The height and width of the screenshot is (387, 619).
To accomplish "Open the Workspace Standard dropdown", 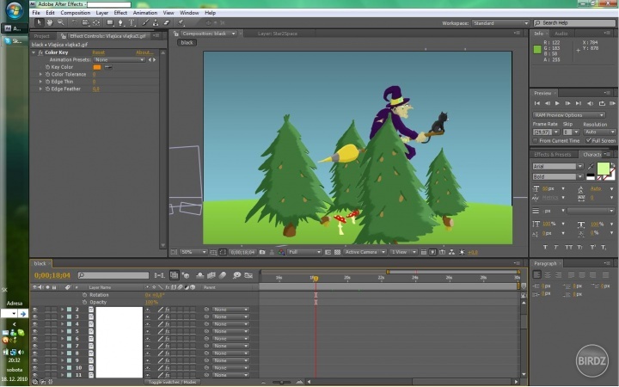I will point(500,23).
